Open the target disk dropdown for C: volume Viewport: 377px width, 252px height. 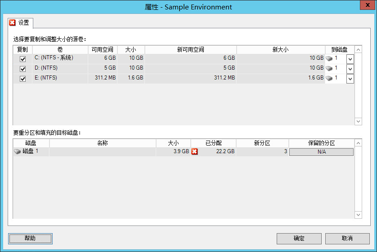350,59
